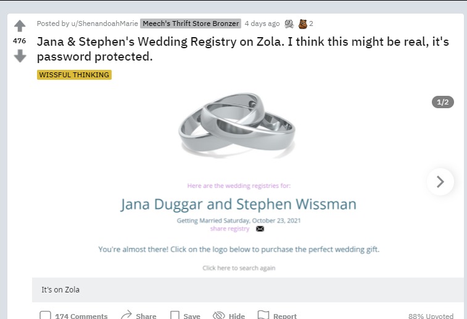This screenshot has width=467, height=319.
Task: Click the "share registry" link
Action: click(229, 229)
